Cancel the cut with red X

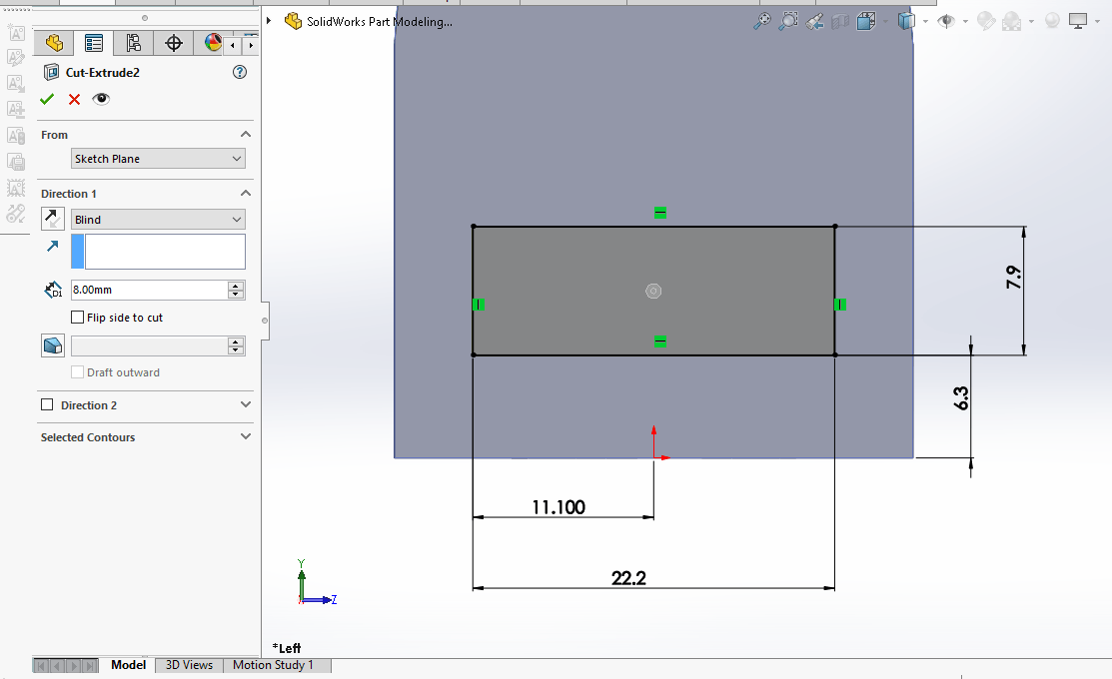(74, 99)
